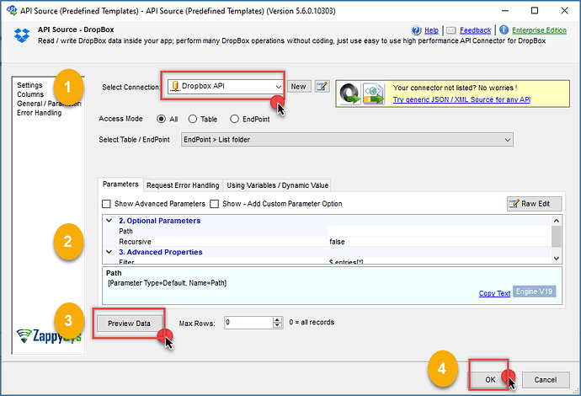Click the Copy Text link
Image resolution: width=581 pixels, height=396 pixels.
pyautogui.click(x=494, y=293)
